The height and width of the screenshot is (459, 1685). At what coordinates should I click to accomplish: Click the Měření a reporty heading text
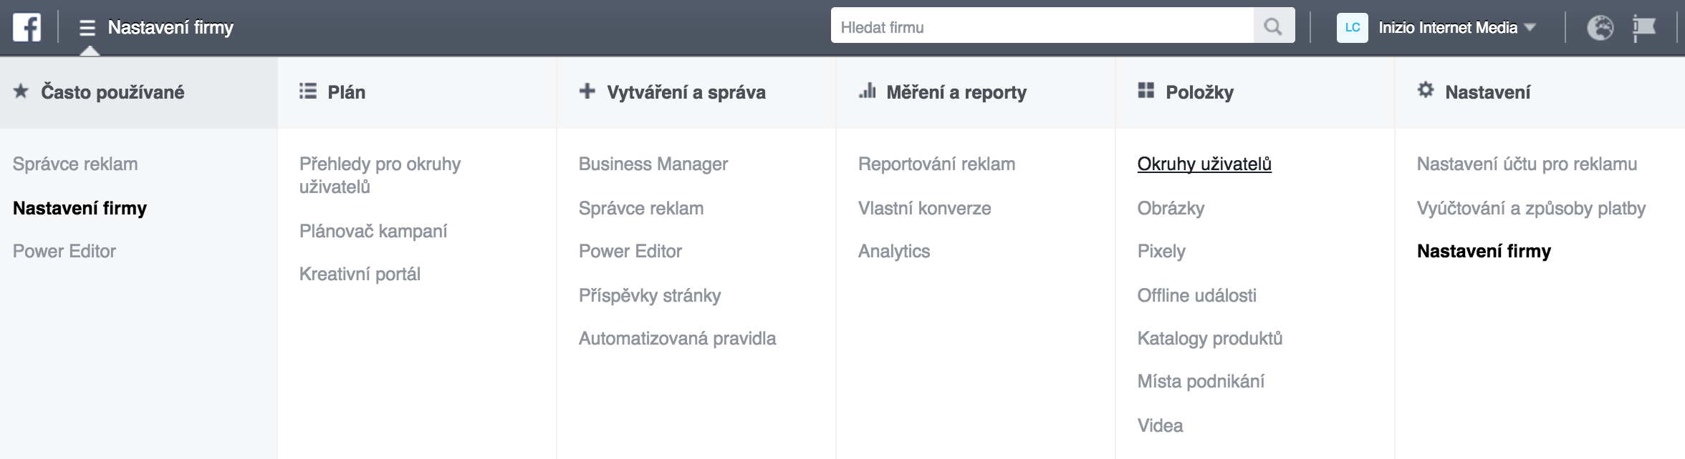click(x=956, y=92)
